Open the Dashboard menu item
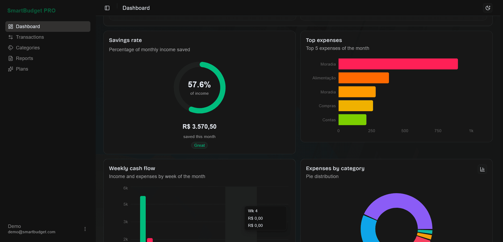This screenshot has height=242, width=503. 48,27
